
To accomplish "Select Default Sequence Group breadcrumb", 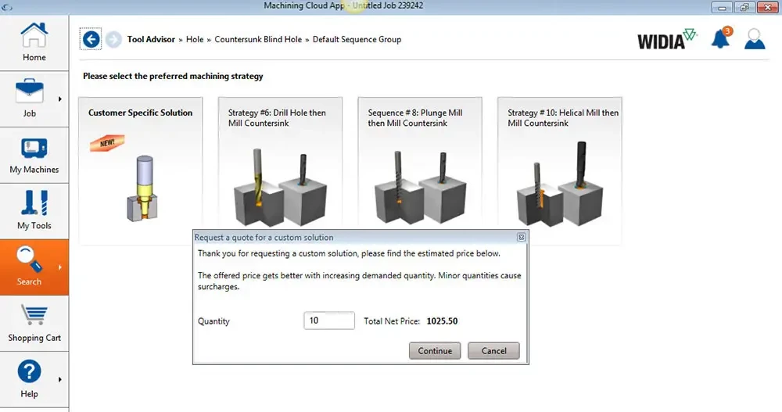I will point(357,39).
